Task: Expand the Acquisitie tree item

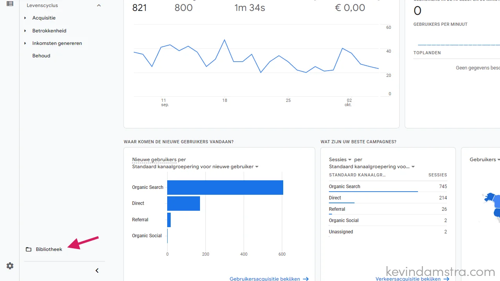Action: click(25, 18)
